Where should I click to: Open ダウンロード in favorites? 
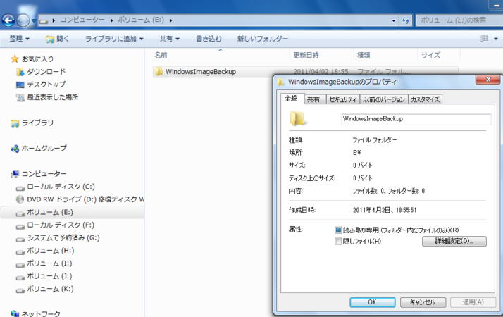point(41,72)
